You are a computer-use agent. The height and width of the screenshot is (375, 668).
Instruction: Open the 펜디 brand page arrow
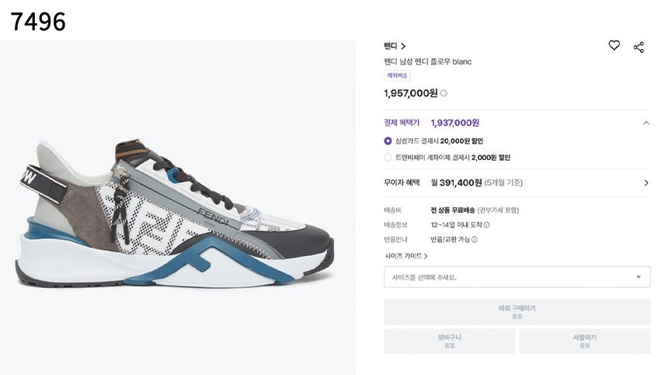[403, 46]
